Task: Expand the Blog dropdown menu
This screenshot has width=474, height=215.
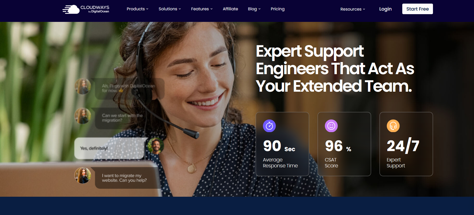Action: (x=254, y=9)
